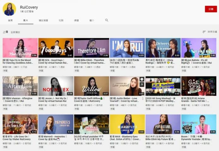Open the Blueberry Eyes cover thumbnail

[127, 124]
